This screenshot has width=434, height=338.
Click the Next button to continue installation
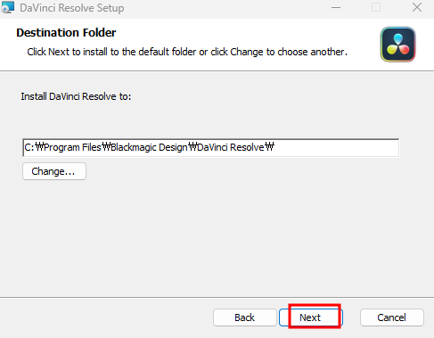[x=311, y=317]
